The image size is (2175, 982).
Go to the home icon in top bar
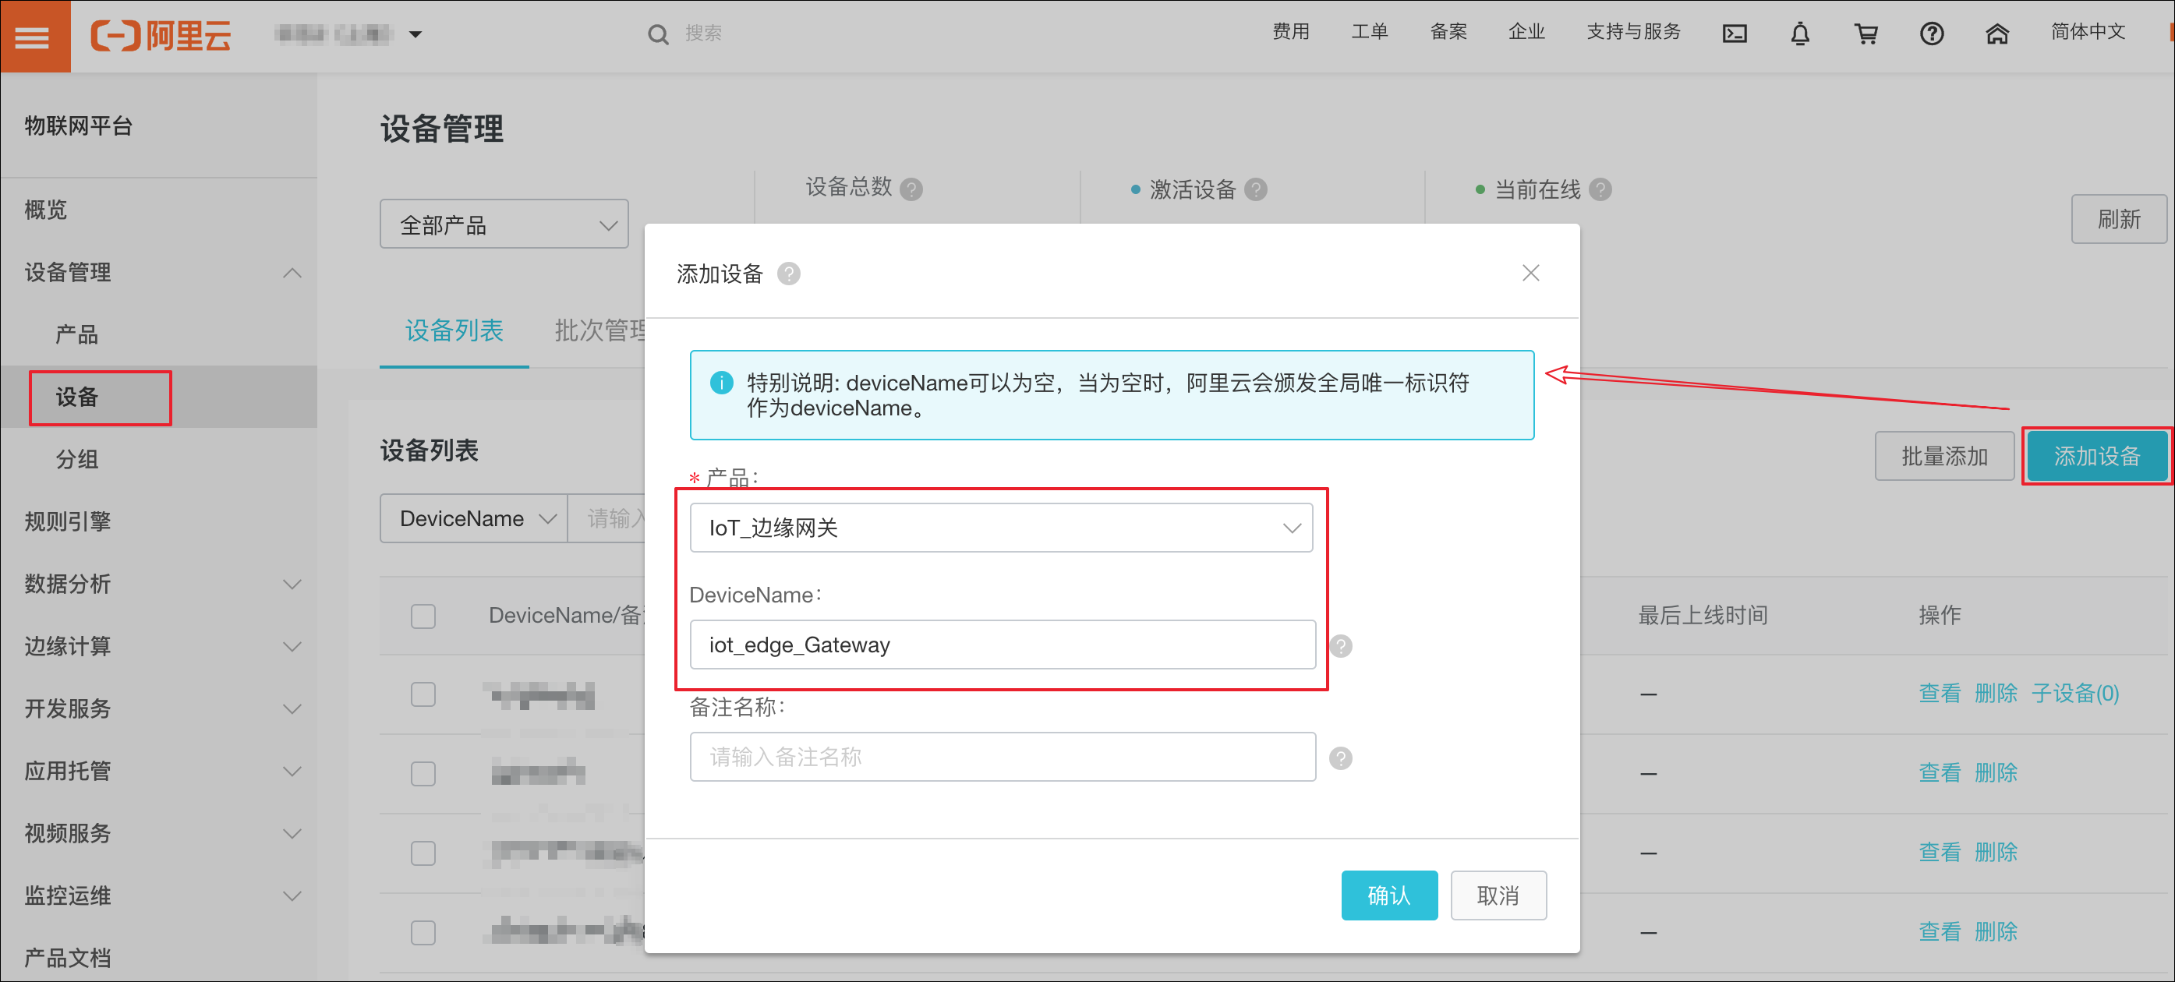1996,34
